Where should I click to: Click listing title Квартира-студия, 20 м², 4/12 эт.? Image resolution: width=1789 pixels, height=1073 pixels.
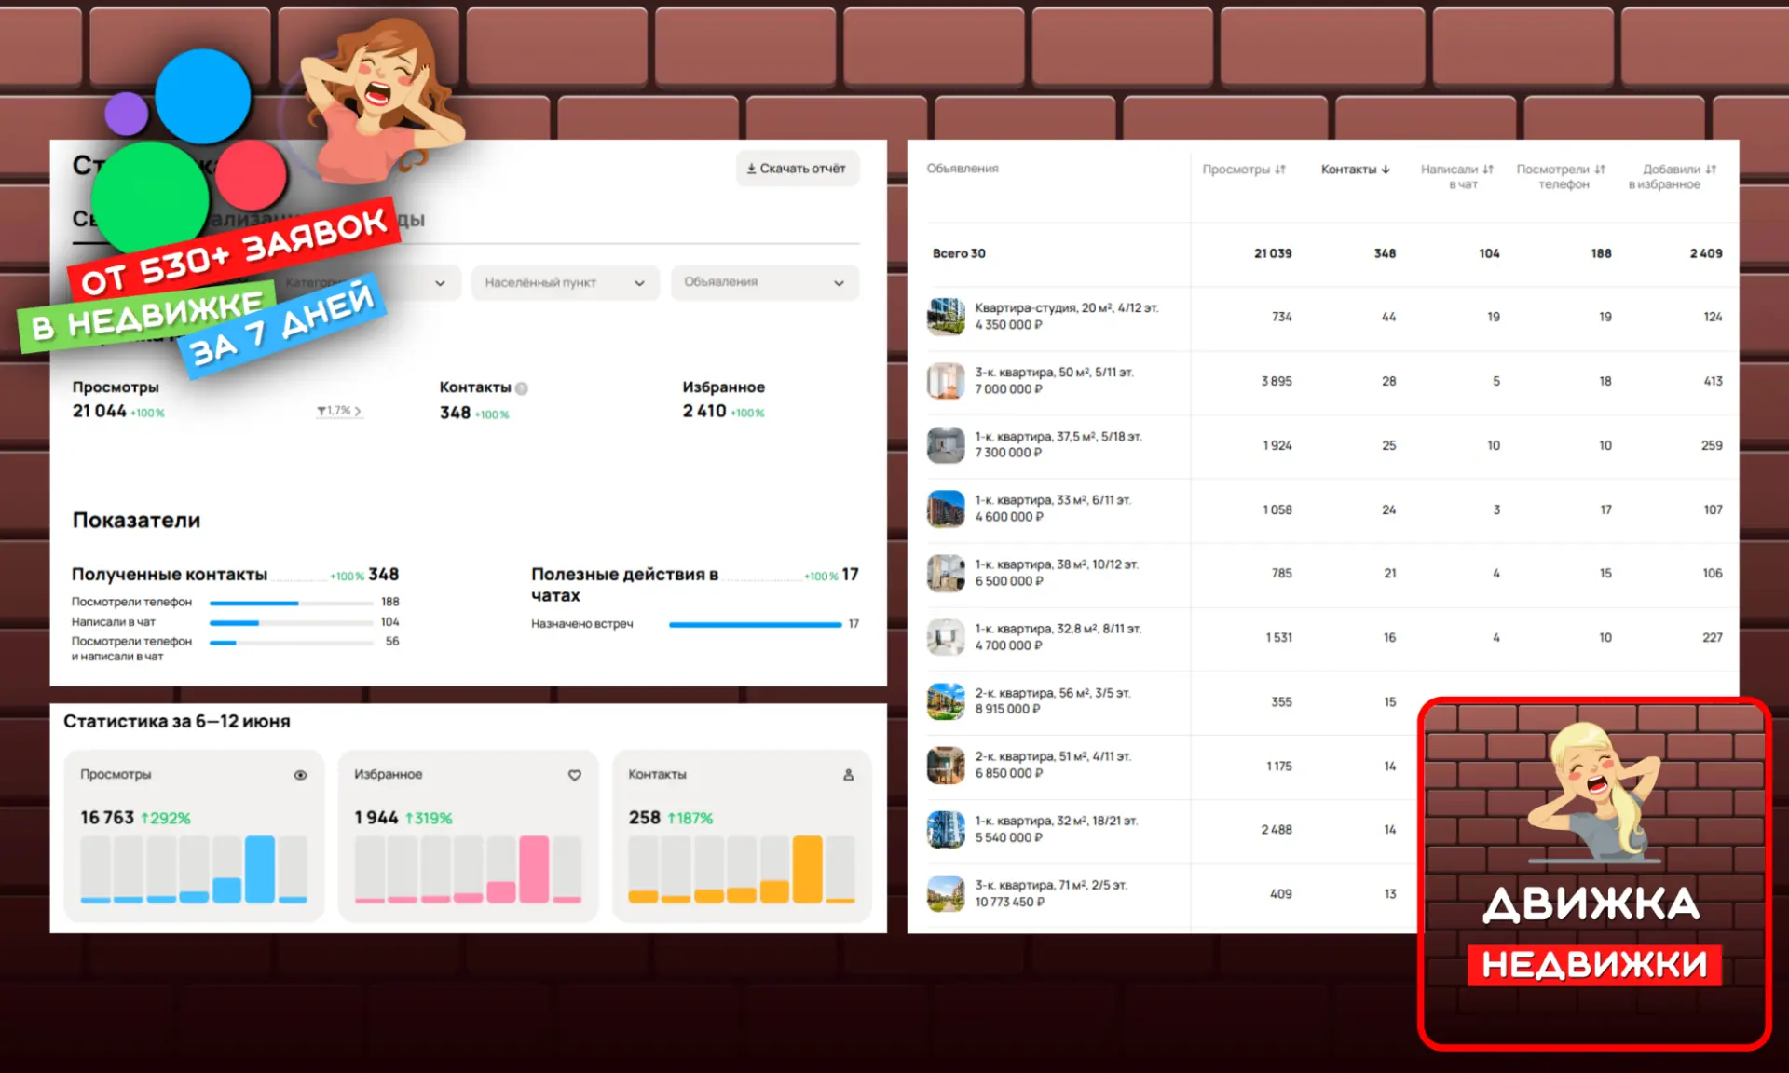click(x=1067, y=308)
